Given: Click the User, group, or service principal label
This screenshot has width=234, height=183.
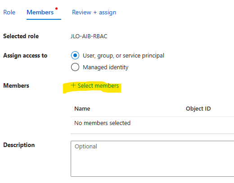Looking at the screenshot, I should pos(123,56).
